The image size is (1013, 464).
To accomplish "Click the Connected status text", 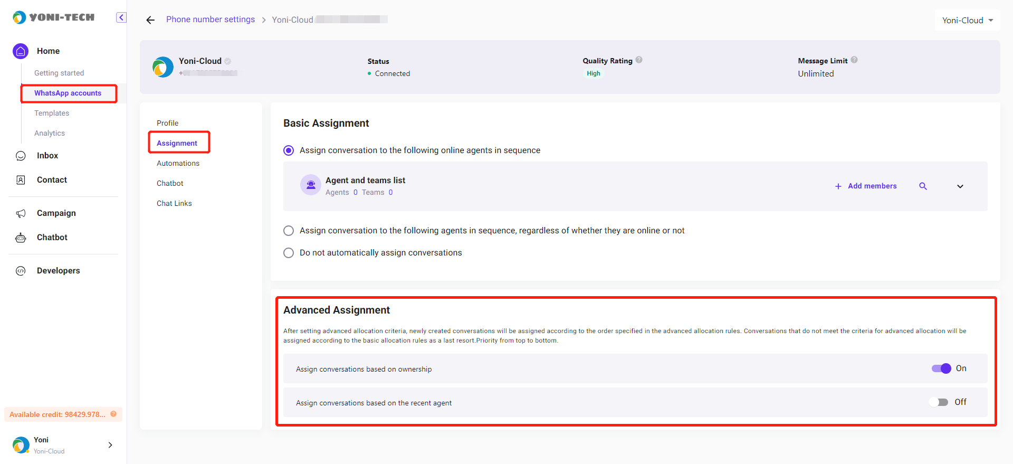I will (393, 73).
